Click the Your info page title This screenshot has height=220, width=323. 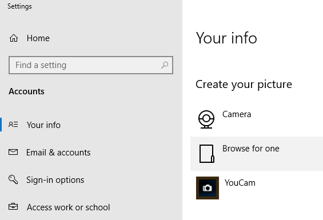[226, 38]
